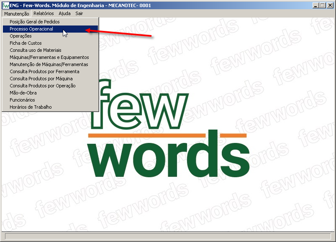Select Consulta Produtos por Máquina
The image size is (336, 242).
point(50,79)
